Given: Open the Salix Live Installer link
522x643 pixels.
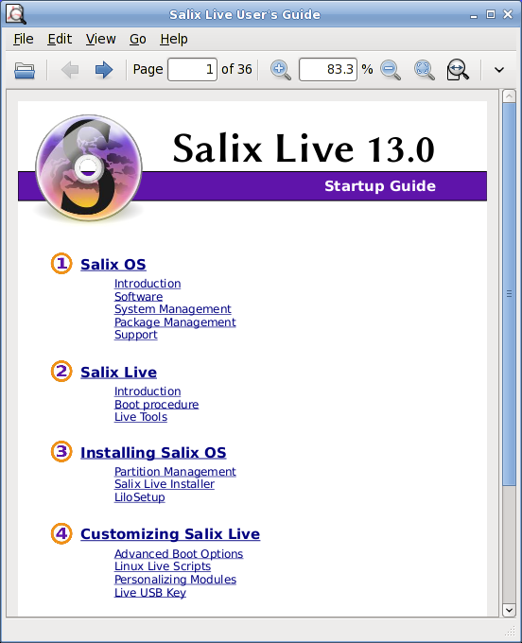Looking at the screenshot, I should (164, 484).
